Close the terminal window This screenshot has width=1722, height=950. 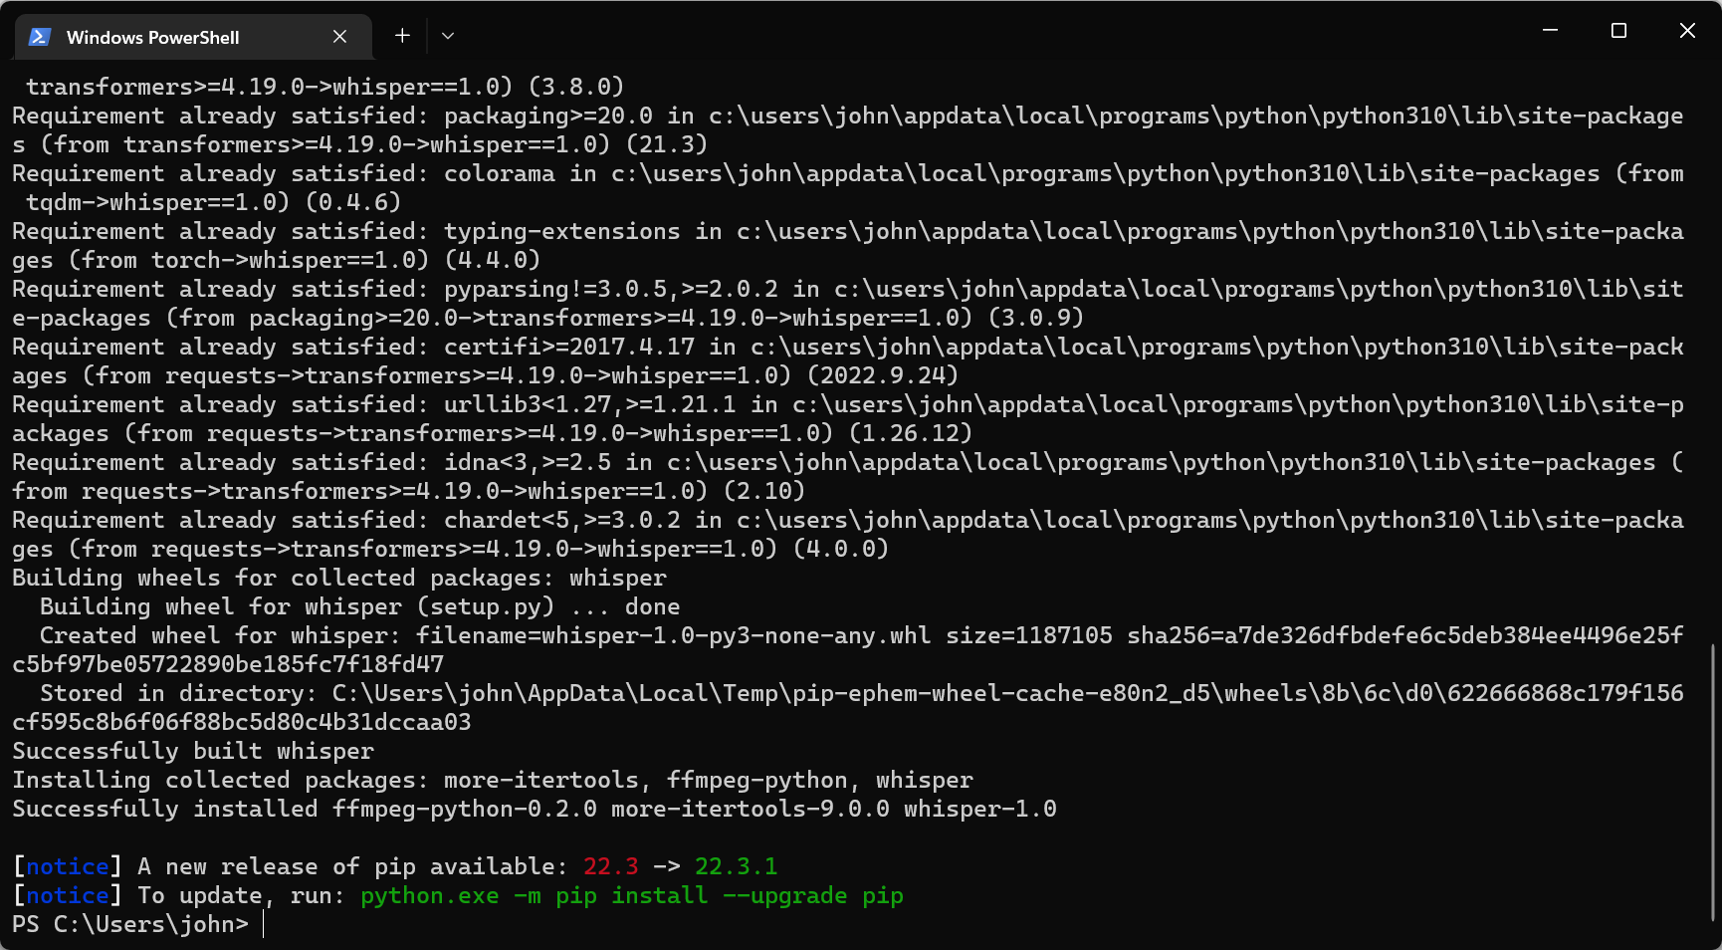1687,31
